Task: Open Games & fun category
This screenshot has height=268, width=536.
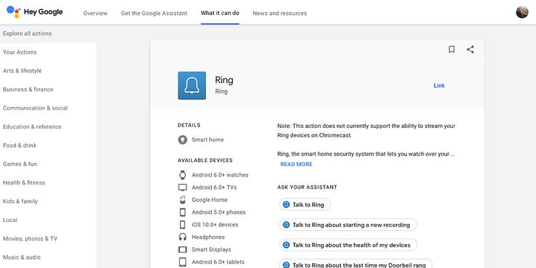Action: tap(20, 164)
